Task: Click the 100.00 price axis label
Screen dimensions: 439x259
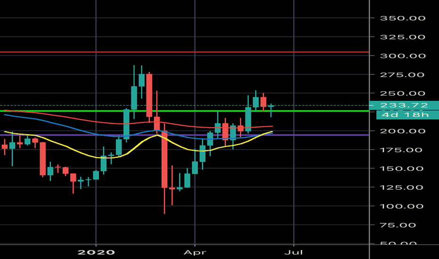Action: click(x=401, y=206)
